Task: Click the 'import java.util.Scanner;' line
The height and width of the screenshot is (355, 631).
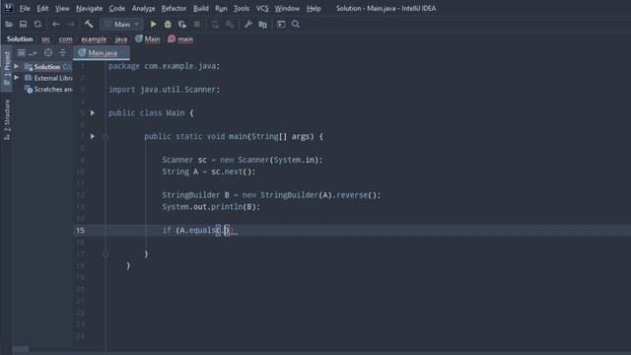Action: 165,90
